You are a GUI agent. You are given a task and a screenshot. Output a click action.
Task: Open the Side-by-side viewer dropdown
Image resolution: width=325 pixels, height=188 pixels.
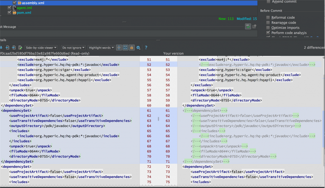coord(41,48)
